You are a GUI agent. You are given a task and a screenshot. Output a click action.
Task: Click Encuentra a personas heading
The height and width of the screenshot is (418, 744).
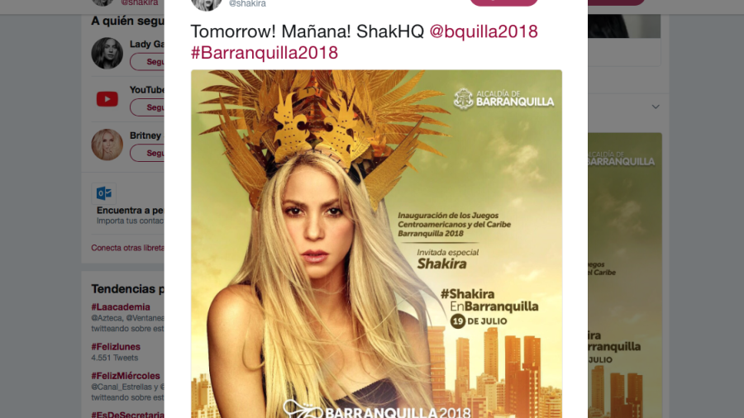(130, 211)
